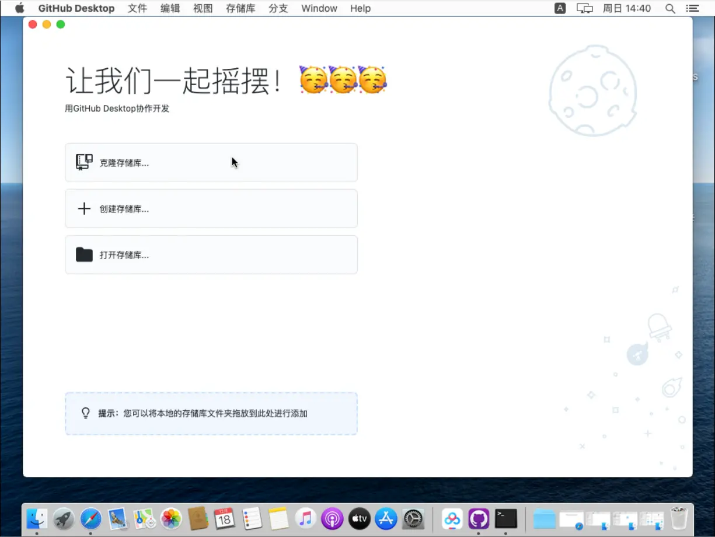Open the 文件 menu

click(137, 8)
